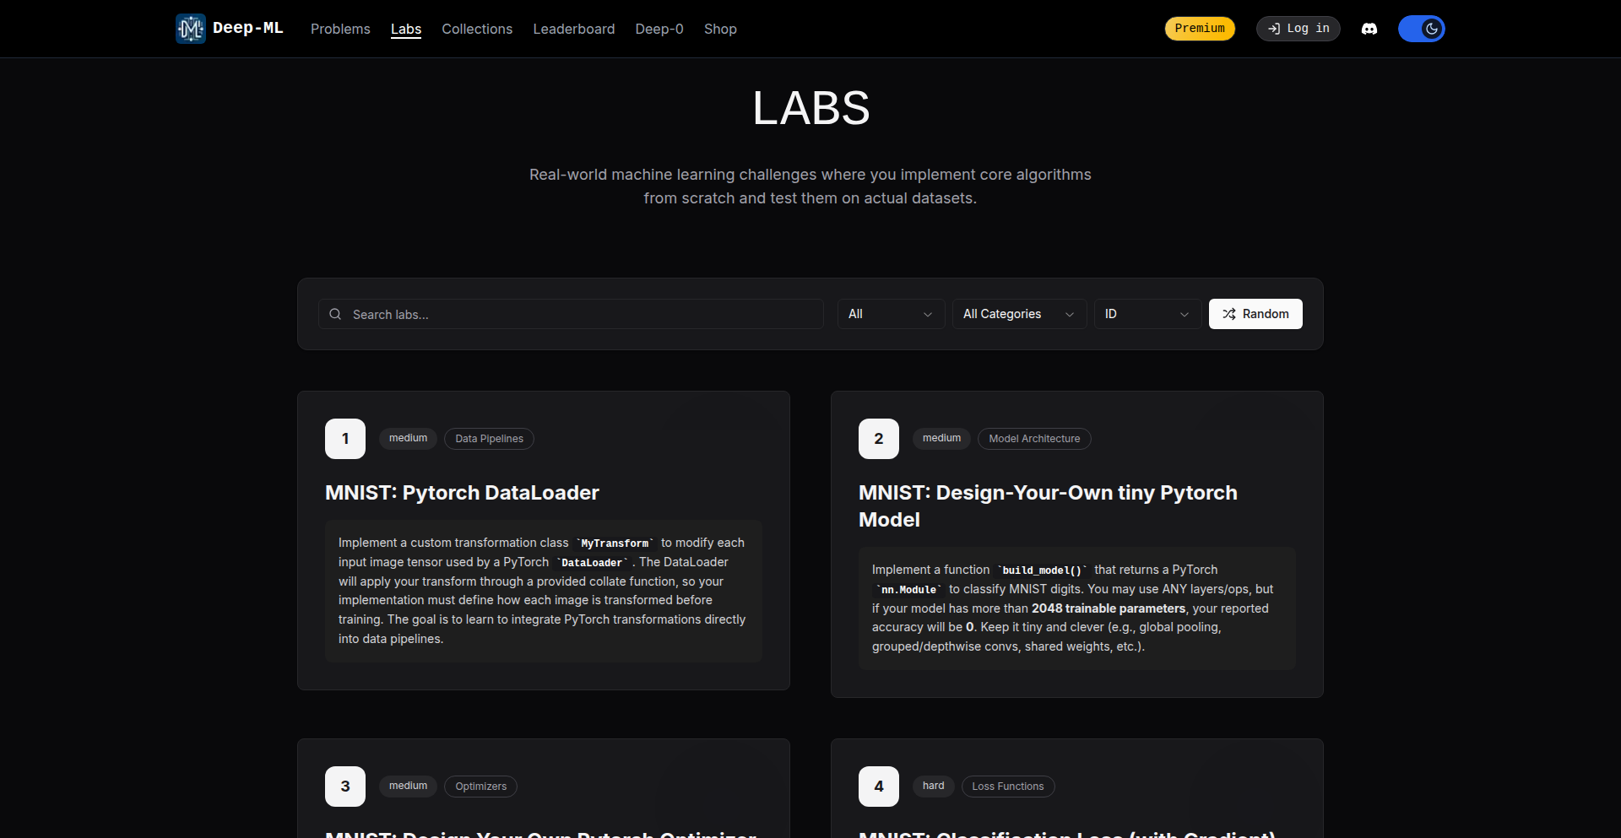The image size is (1621, 838).
Task: Go to the Problems page
Action: 340,29
